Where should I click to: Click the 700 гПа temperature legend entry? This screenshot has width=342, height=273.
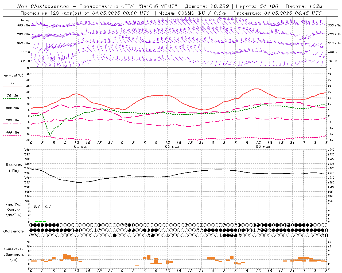tap(12, 120)
